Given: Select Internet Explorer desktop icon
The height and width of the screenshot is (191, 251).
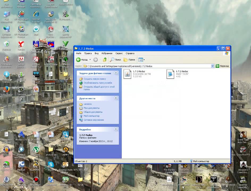Looking at the screenshot, I should pos(36,17).
